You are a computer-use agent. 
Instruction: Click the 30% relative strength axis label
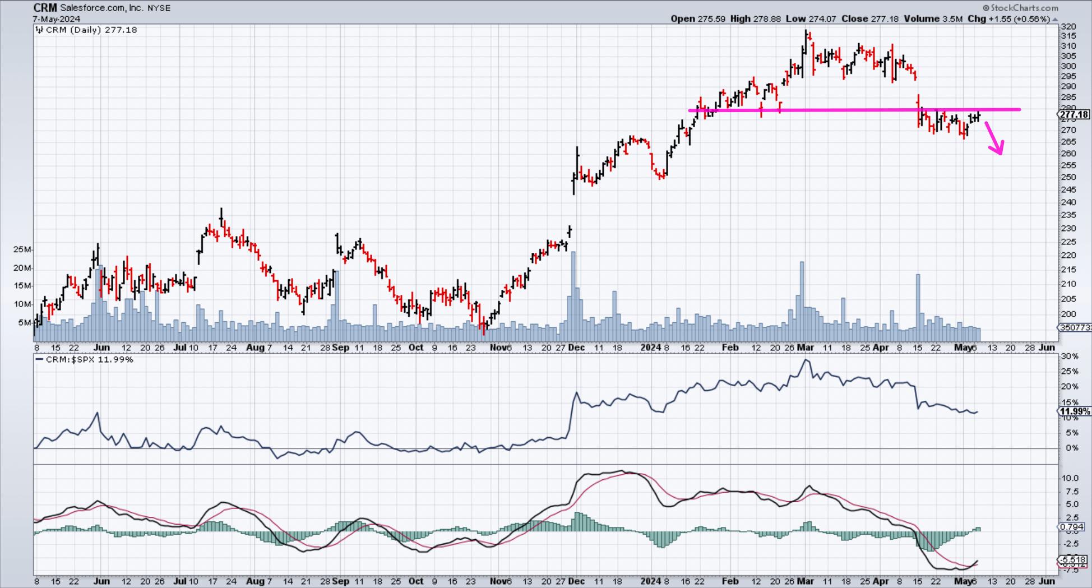click(1070, 356)
